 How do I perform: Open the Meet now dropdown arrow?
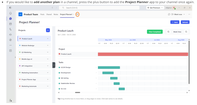(184, 14)
